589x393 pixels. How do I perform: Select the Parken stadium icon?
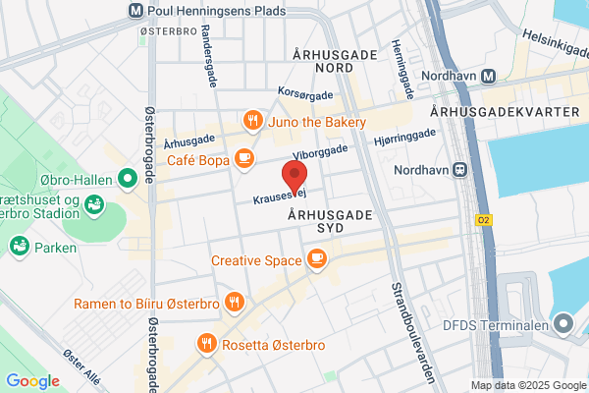point(20,247)
